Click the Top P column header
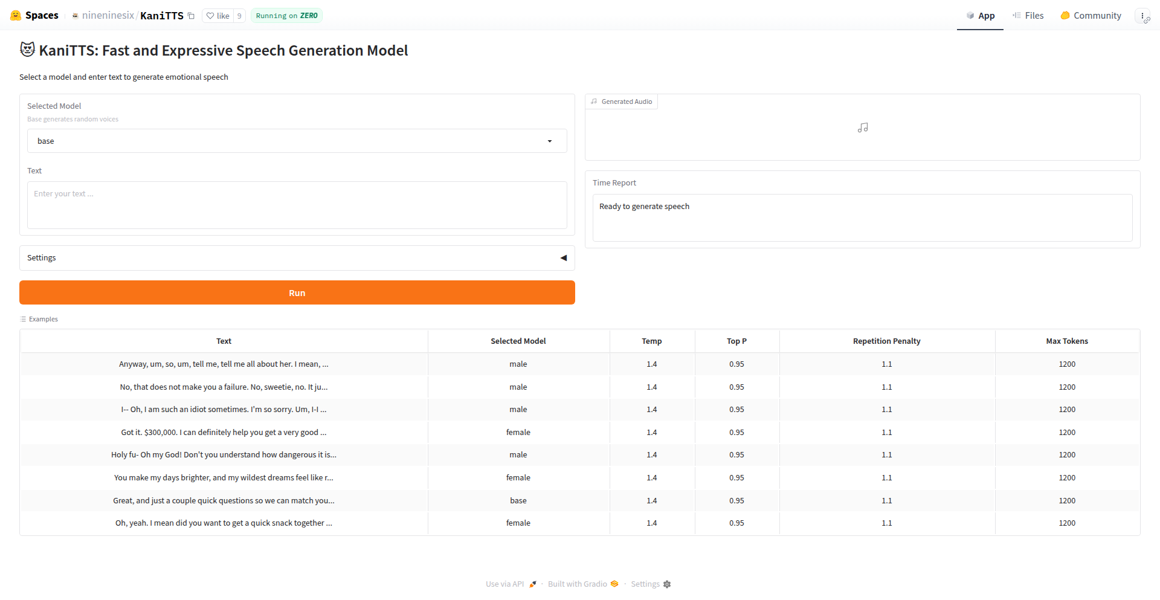This screenshot has width=1160, height=600. 736,341
